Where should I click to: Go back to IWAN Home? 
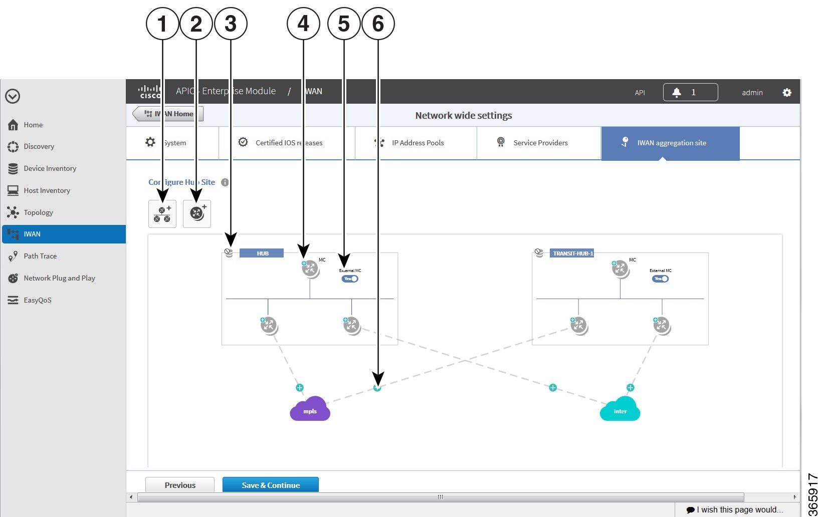click(x=168, y=114)
